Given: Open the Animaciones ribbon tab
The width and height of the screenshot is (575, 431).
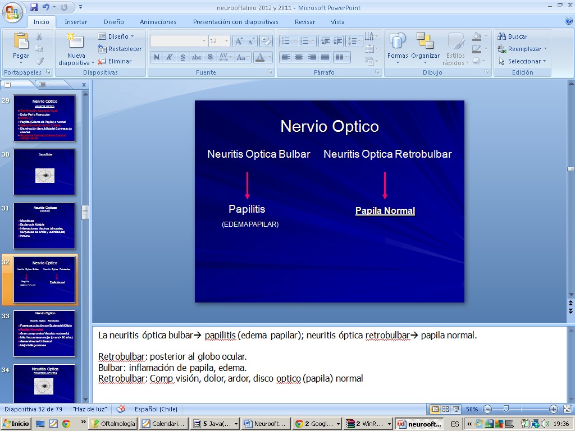Looking at the screenshot, I should click(158, 22).
